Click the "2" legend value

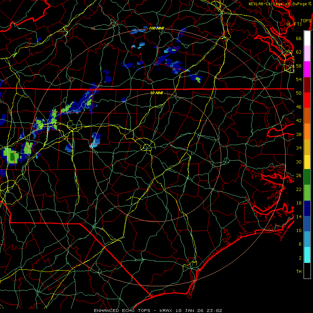300,258
